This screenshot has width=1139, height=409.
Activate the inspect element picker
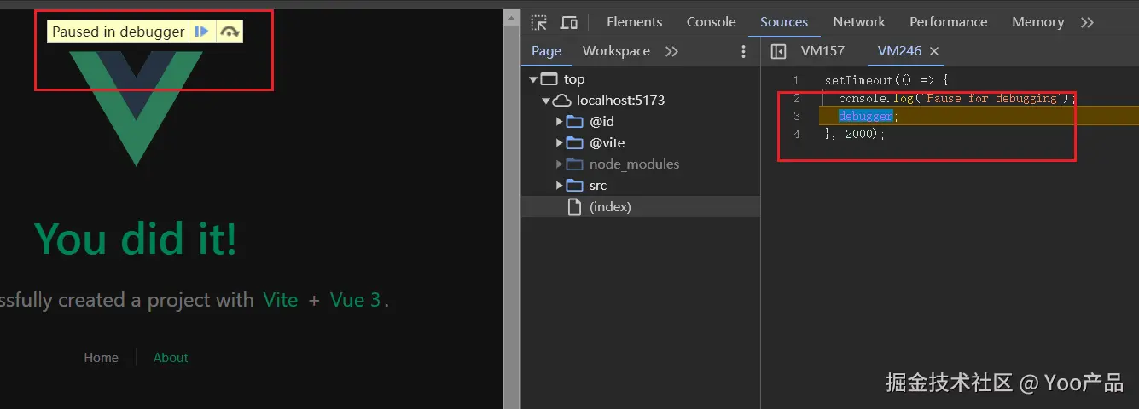click(538, 22)
